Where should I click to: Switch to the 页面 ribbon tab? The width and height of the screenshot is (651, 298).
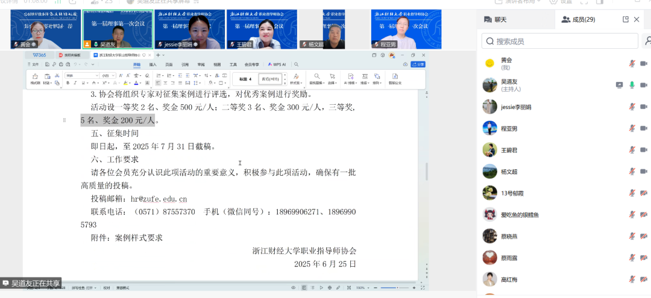[169, 64]
